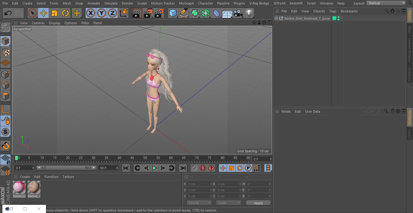
Task: Open Object Manager Tags menu
Action: click(x=333, y=11)
